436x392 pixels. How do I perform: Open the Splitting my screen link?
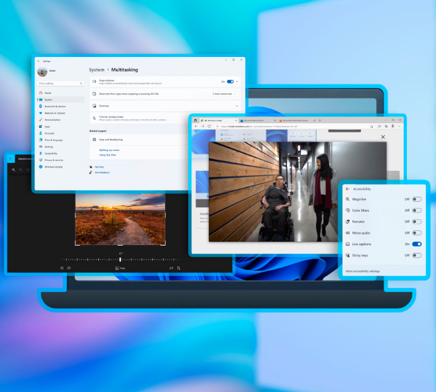(109, 150)
